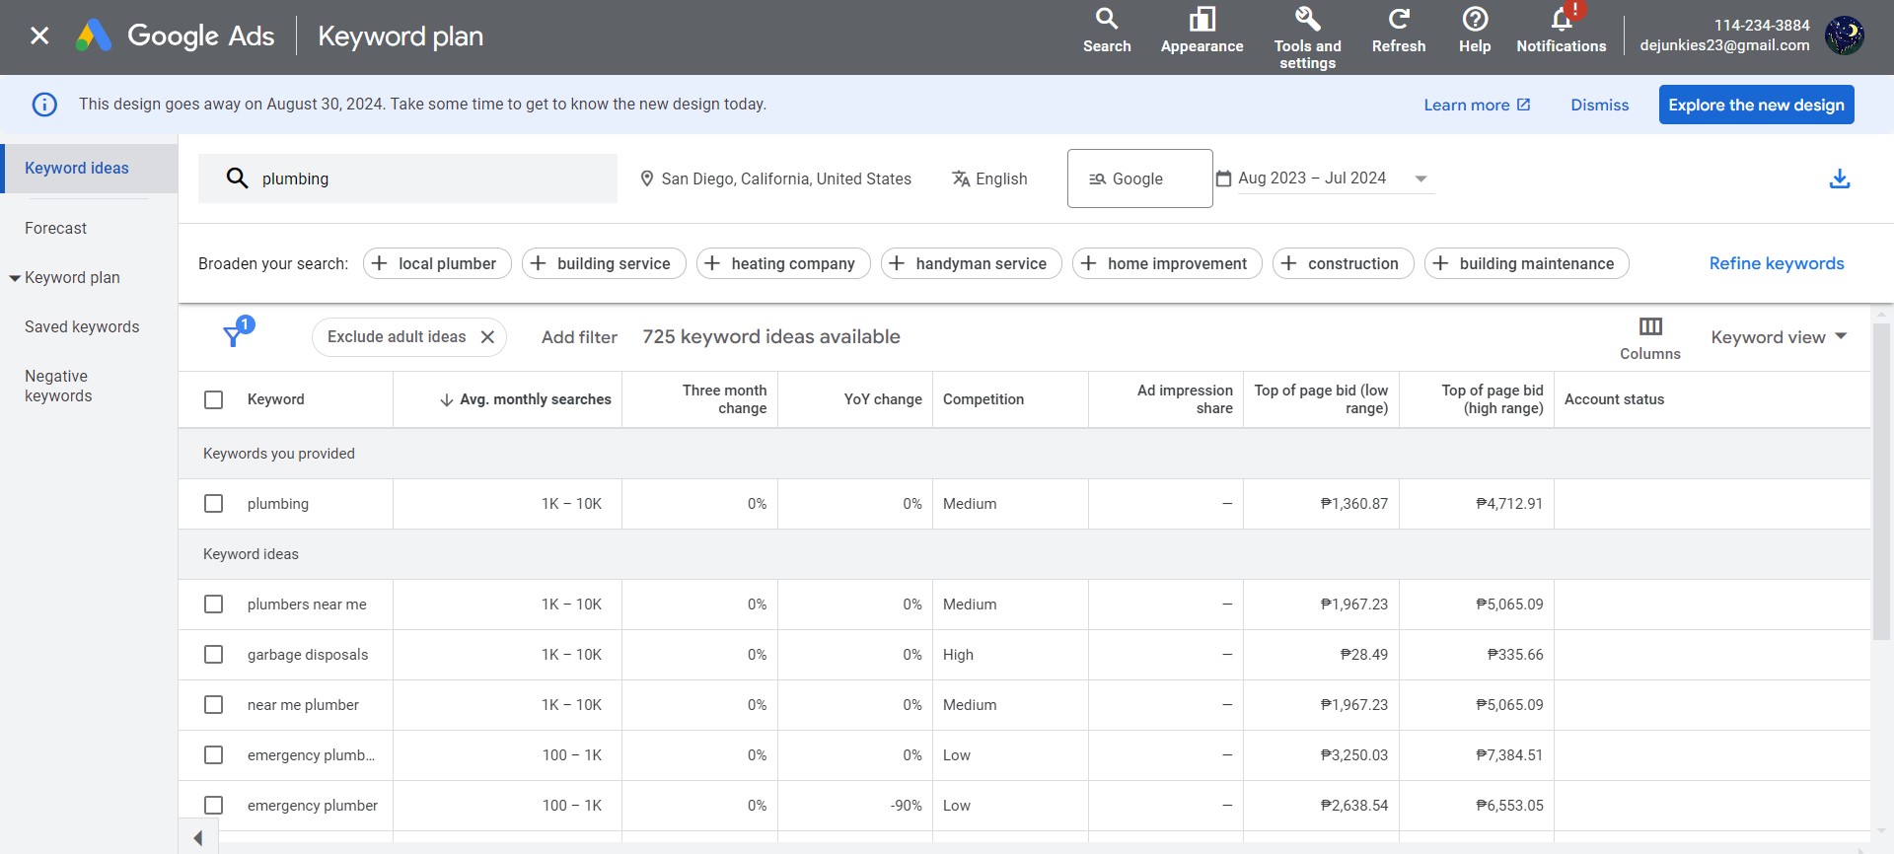The width and height of the screenshot is (1894, 854).
Task: Download keyword ideas using the download icon
Action: (1839, 178)
